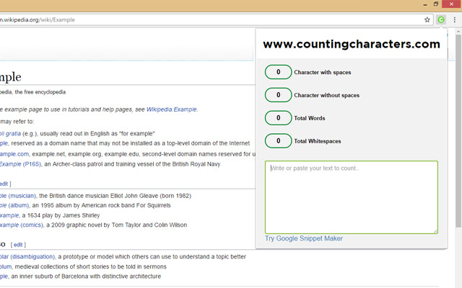Open the (musician) article link
The width and height of the screenshot is (462, 288).
tap(17, 196)
